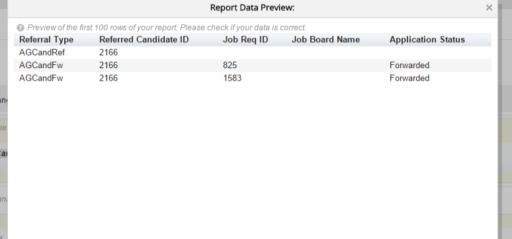Click the Job Board Name column header
Viewport: 512px width, 239px height.
coord(325,40)
